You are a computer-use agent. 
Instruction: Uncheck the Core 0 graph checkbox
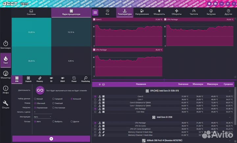pos(95,96)
